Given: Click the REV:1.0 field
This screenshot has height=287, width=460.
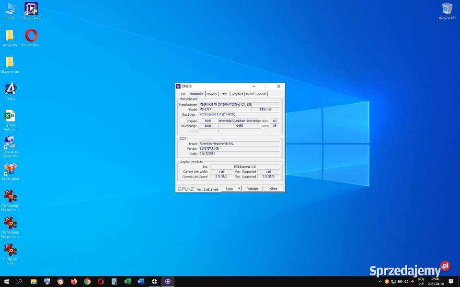Looking at the screenshot, I should coord(265,109).
